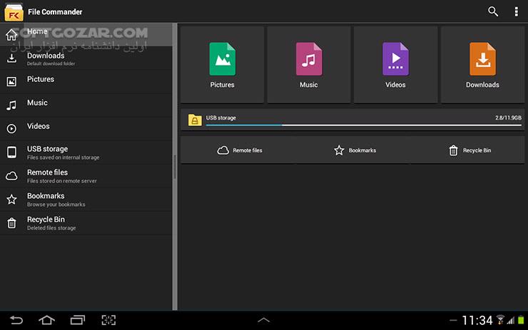
Task: Open Bookmarks label in main panel
Action: point(362,150)
